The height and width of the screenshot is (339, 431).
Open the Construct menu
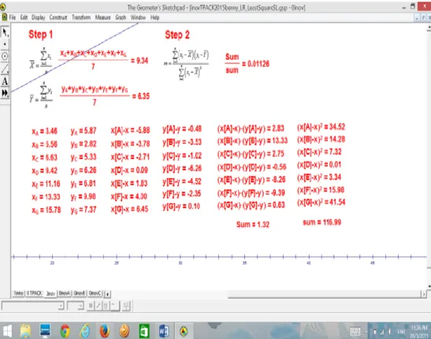(58, 17)
